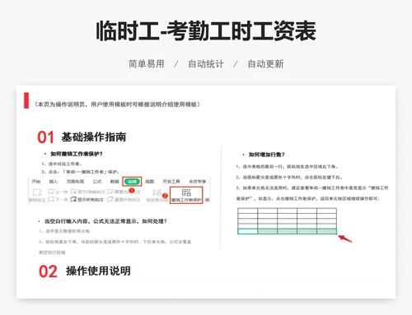This screenshot has width=412, height=315.
Task: Go to next comment 下一条
Action: coord(58,199)
